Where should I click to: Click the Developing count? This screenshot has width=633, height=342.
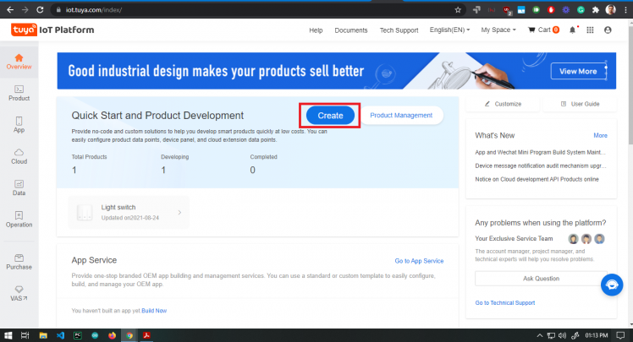pyautogui.click(x=163, y=171)
